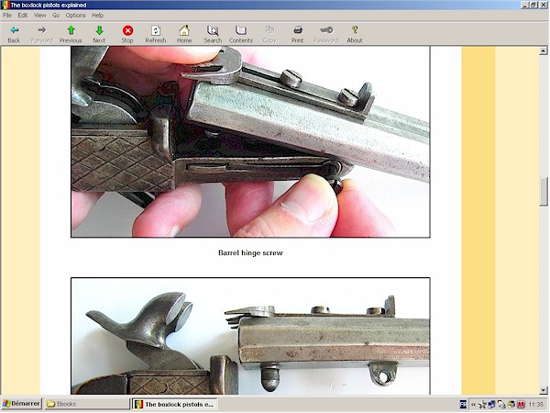This screenshot has height=413, width=550.
Task: Click the barrel hinge screw photo
Action: click(x=250, y=142)
